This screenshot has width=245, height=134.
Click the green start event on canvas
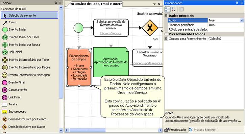tap(78, 28)
